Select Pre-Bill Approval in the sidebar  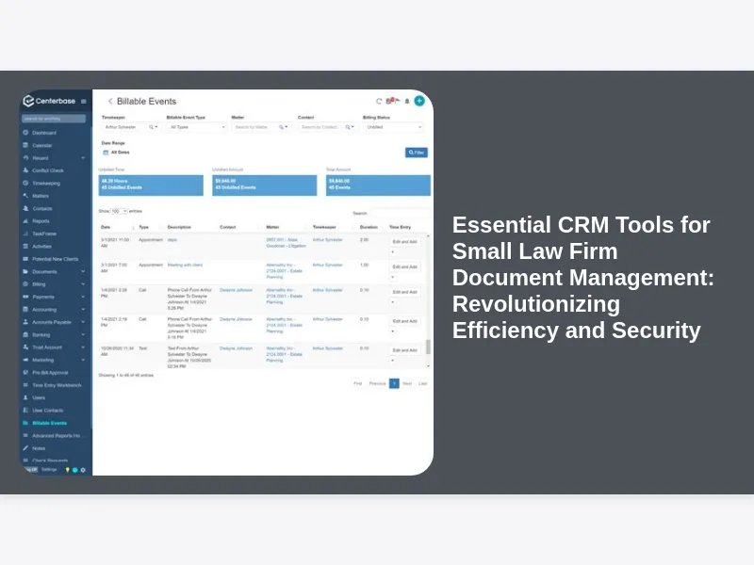pyautogui.click(x=52, y=372)
